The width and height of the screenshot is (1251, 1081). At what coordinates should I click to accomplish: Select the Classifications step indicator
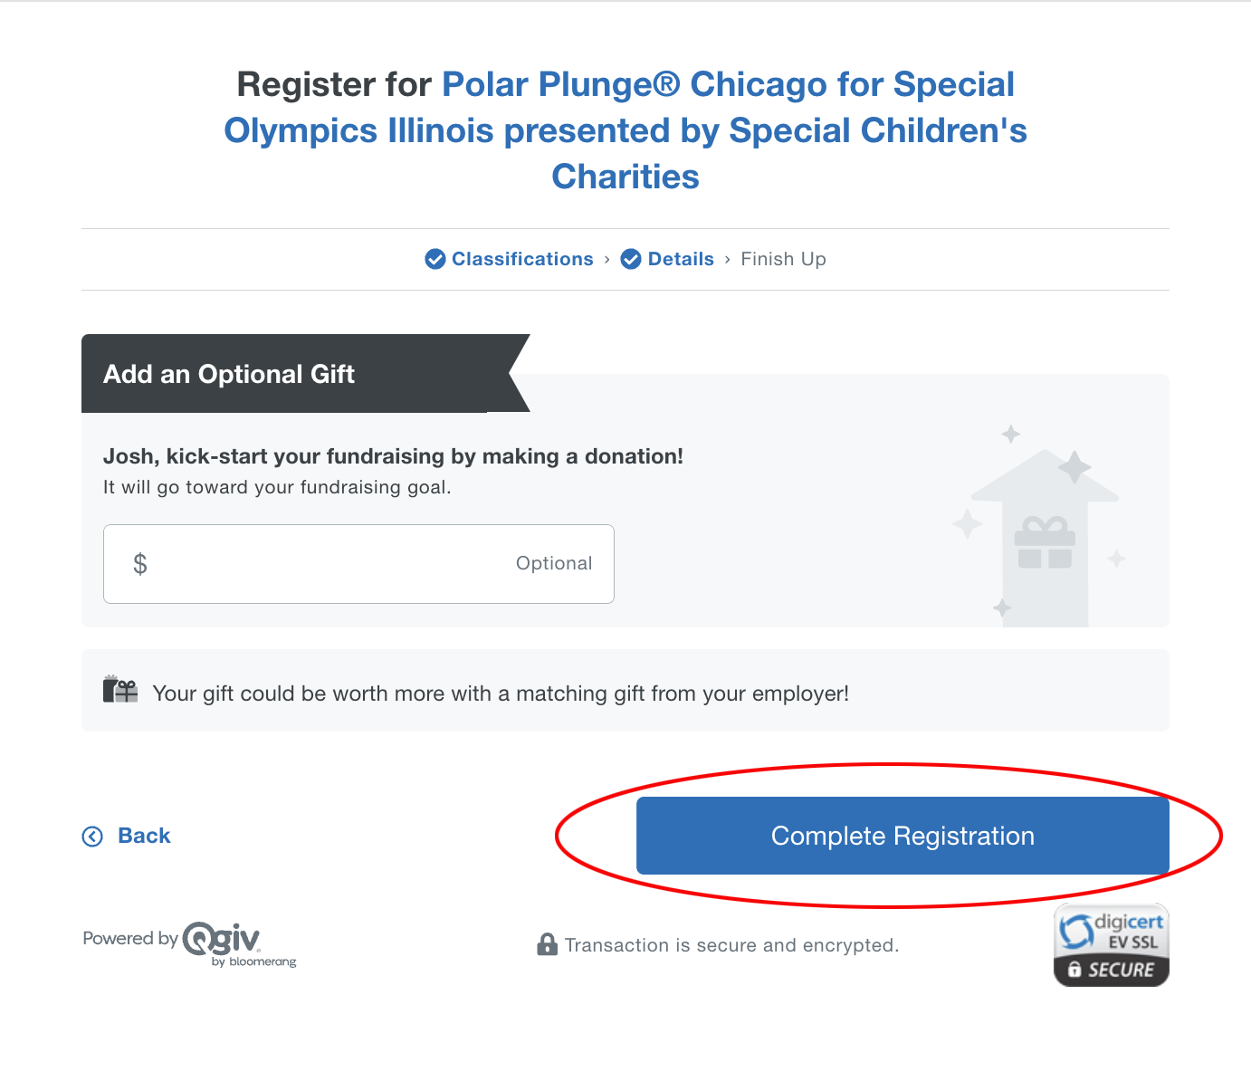[520, 259]
